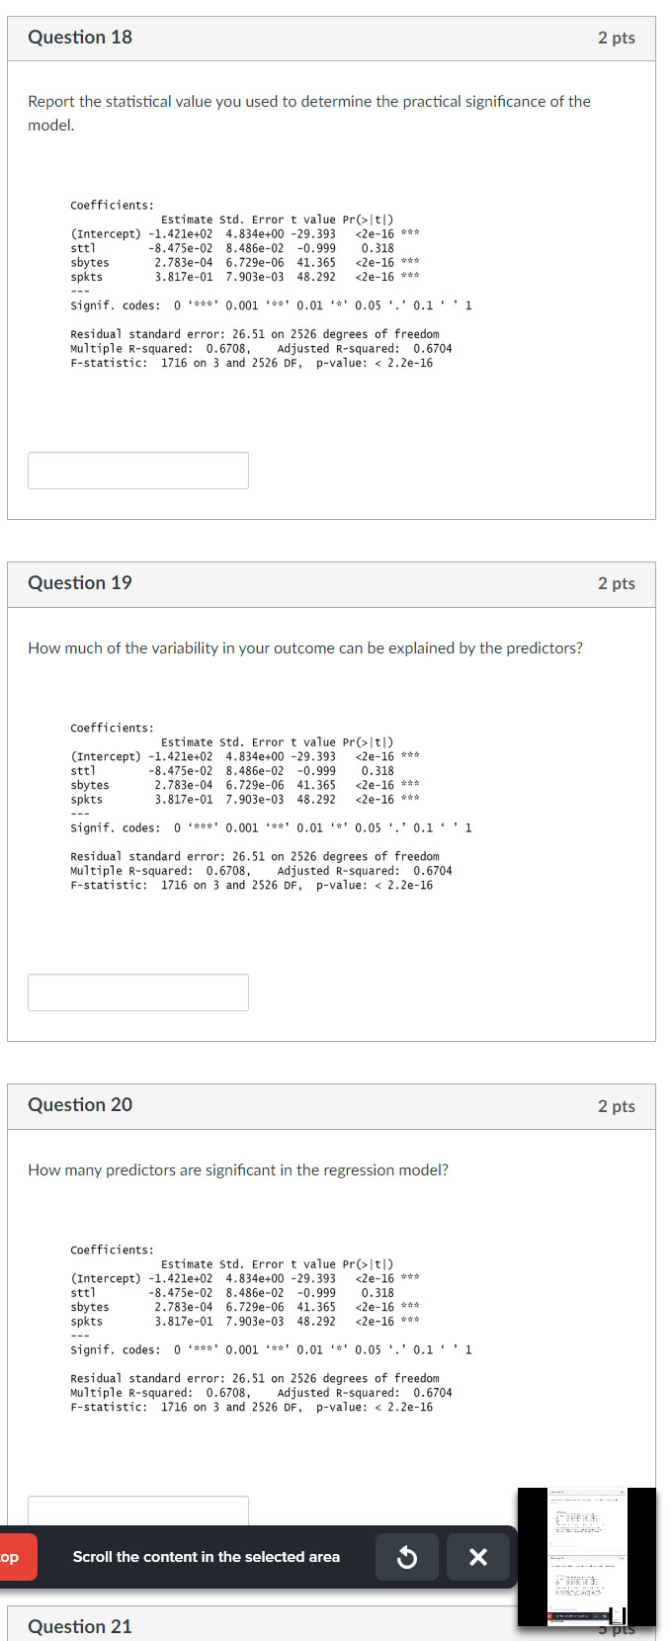Click the 'Scroll the content in the selected area' text

coord(208,1557)
